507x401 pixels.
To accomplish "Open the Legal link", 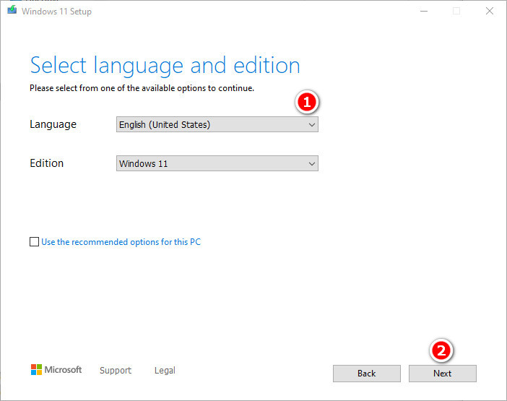I will coord(165,370).
